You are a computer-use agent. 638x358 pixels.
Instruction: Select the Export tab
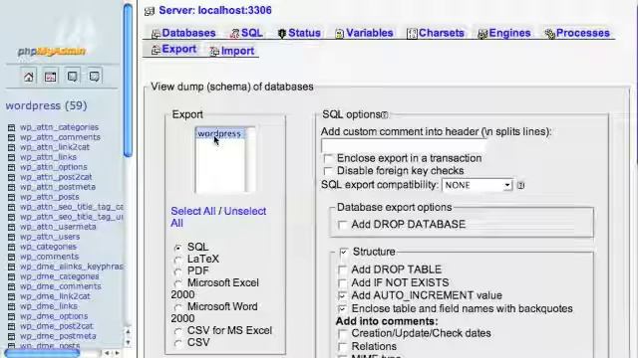click(173, 50)
